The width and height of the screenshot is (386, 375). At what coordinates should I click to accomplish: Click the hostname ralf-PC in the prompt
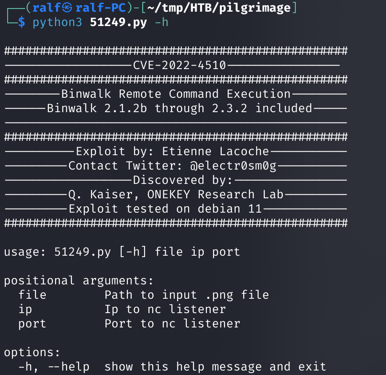[101, 8]
